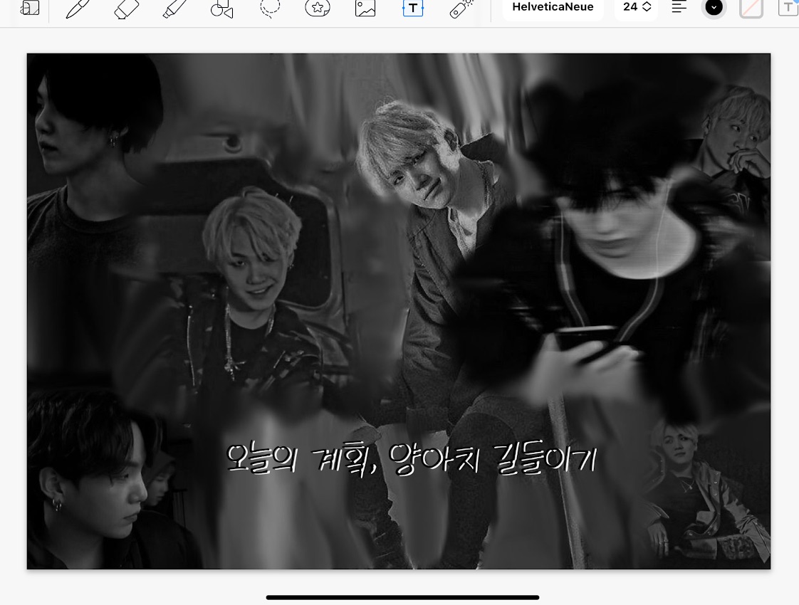The height and width of the screenshot is (605, 799).
Task: Activate the Laser pointer tool
Action: (x=461, y=9)
